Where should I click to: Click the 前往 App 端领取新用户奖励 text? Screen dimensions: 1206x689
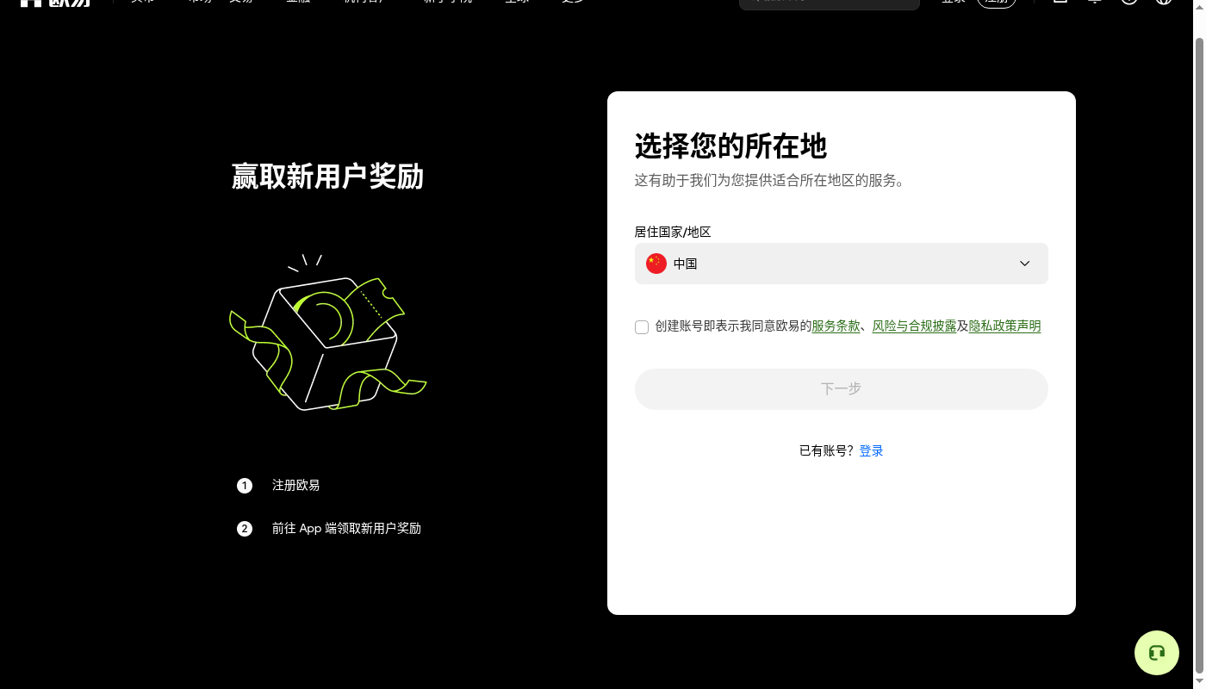pyautogui.click(x=346, y=529)
